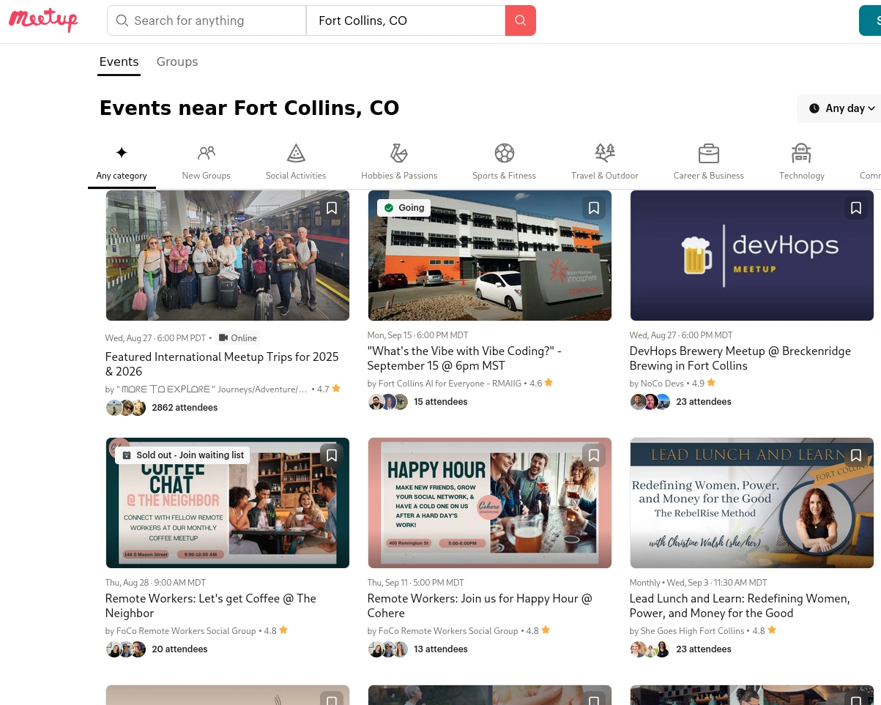Click "Mon, Sep 15 · 6:00 PM MDT" date
This screenshot has height=705, width=881.
click(417, 335)
